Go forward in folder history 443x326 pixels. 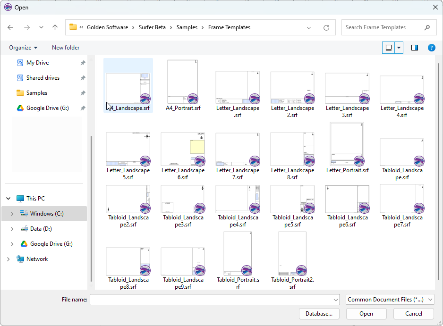(27, 27)
